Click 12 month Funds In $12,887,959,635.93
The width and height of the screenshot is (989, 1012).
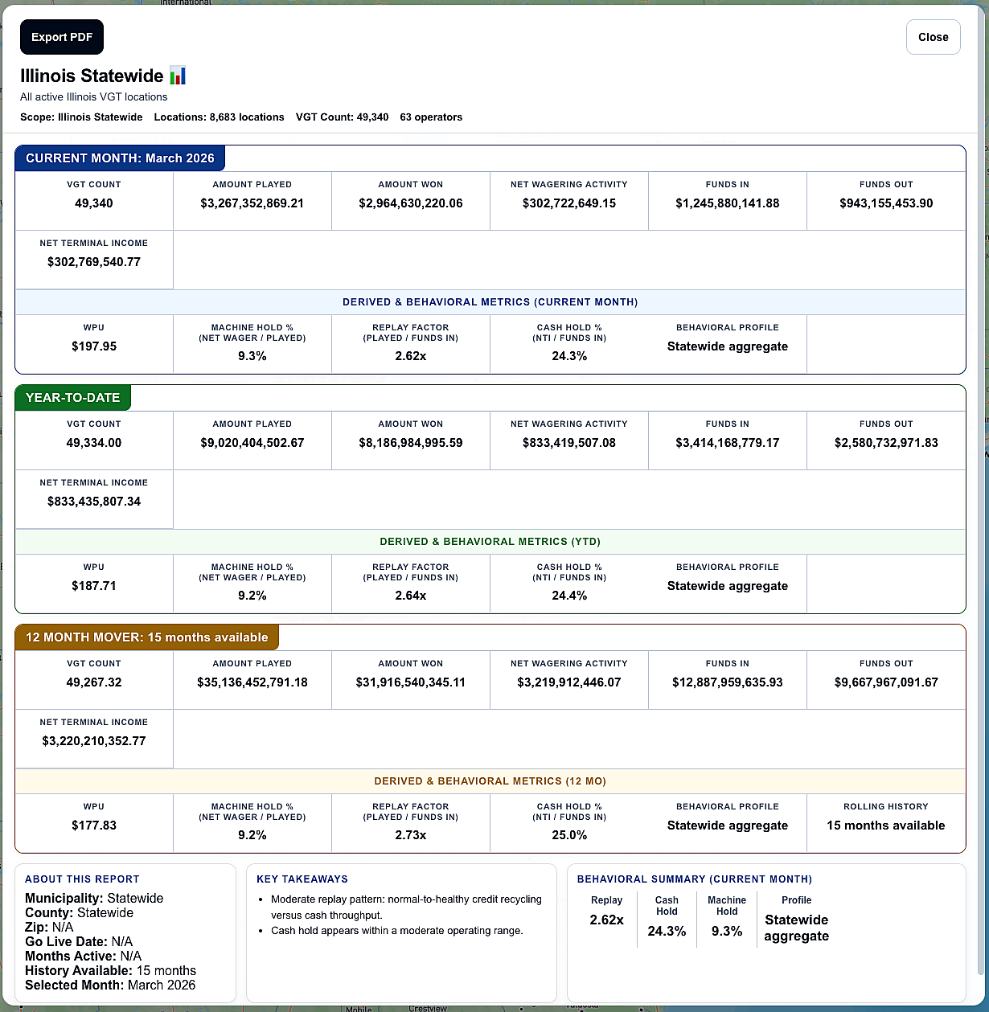click(x=728, y=682)
